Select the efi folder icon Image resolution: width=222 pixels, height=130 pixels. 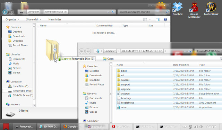(x=119, y=75)
